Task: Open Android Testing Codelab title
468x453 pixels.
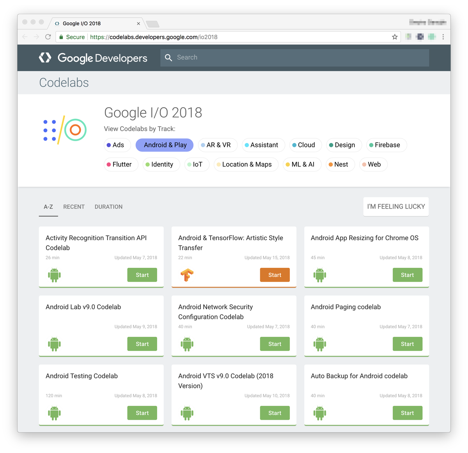Action: (82, 376)
